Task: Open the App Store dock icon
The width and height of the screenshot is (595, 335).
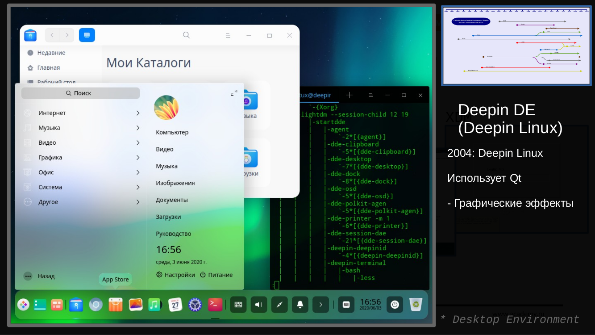Action: coord(115,305)
